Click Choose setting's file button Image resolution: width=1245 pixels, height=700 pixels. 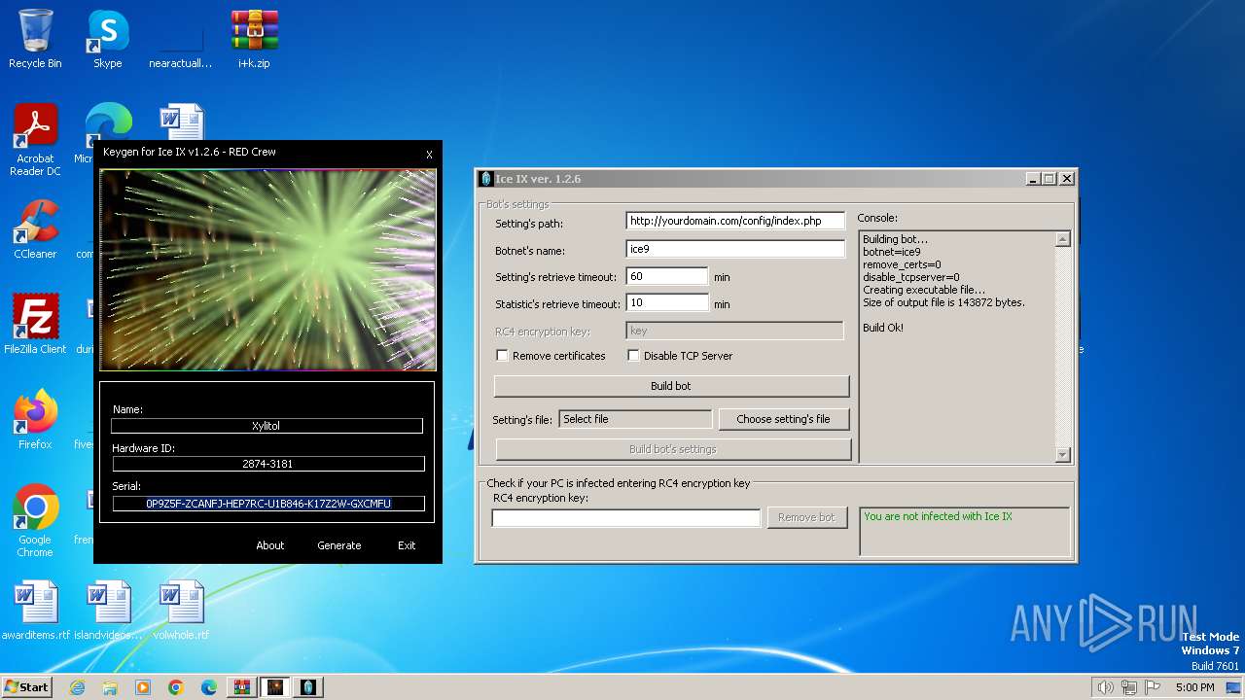click(783, 419)
